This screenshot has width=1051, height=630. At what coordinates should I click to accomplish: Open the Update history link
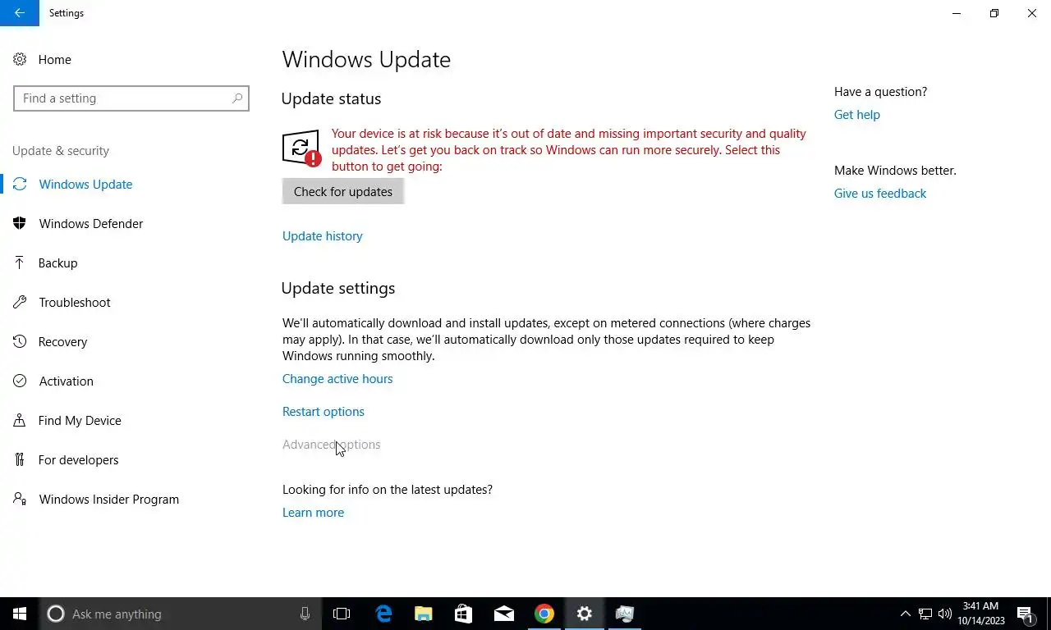[x=323, y=236]
